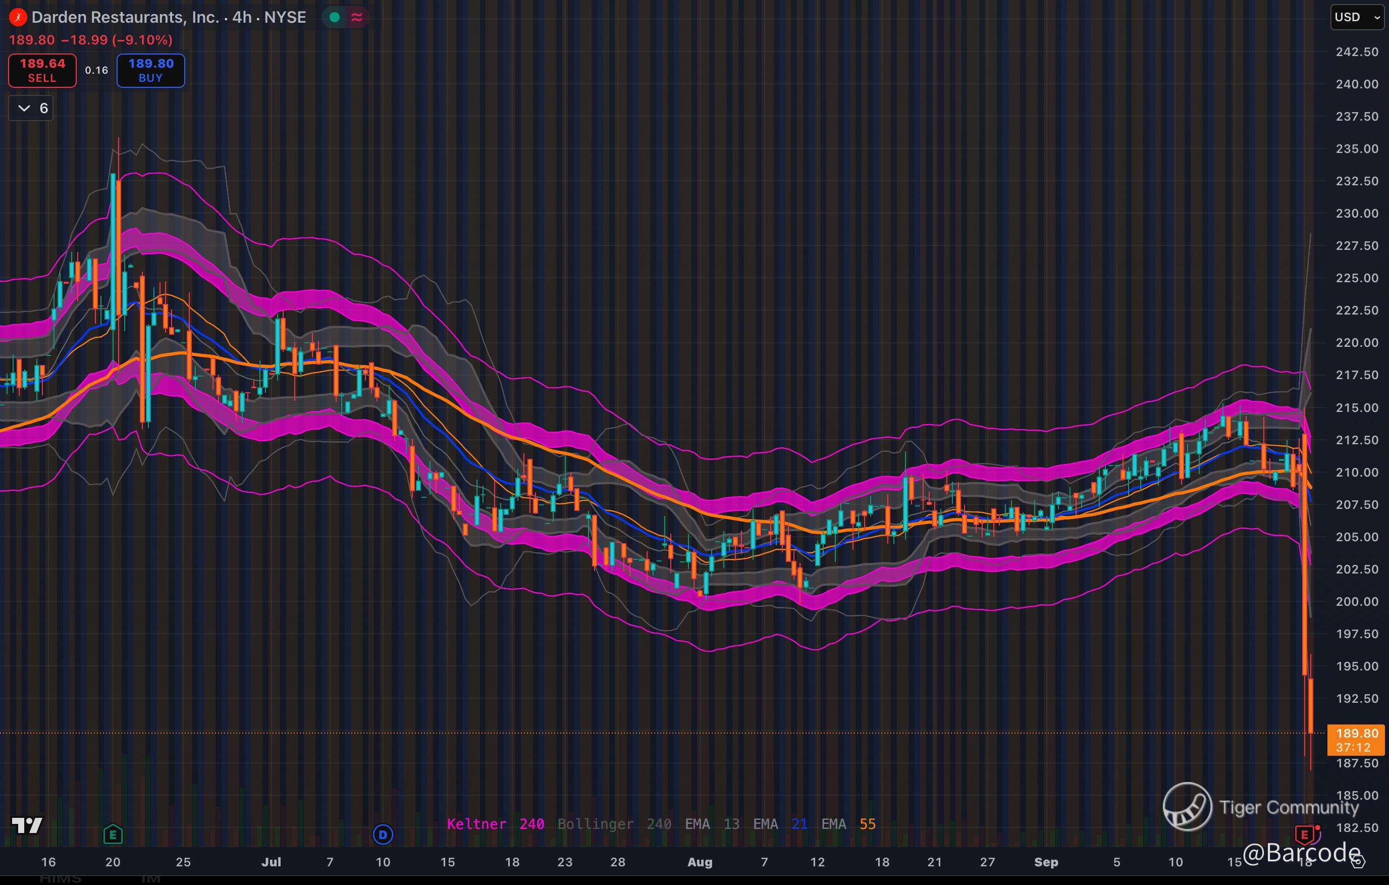The image size is (1389, 885).
Task: Click the red Darden Restaurants logo icon
Action: coord(18,17)
